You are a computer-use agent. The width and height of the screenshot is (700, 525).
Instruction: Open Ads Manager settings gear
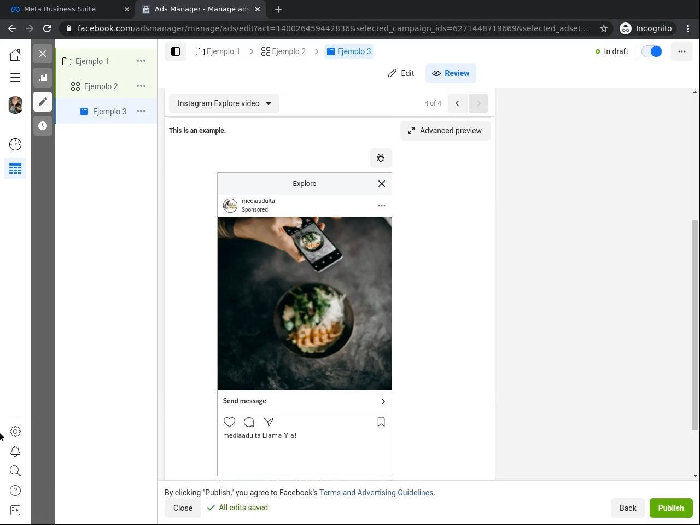click(15, 431)
